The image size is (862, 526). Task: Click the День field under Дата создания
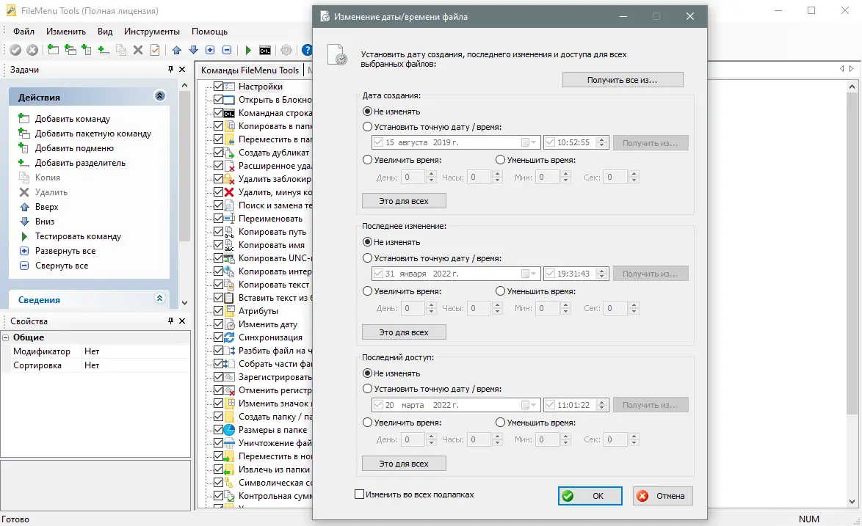point(413,177)
